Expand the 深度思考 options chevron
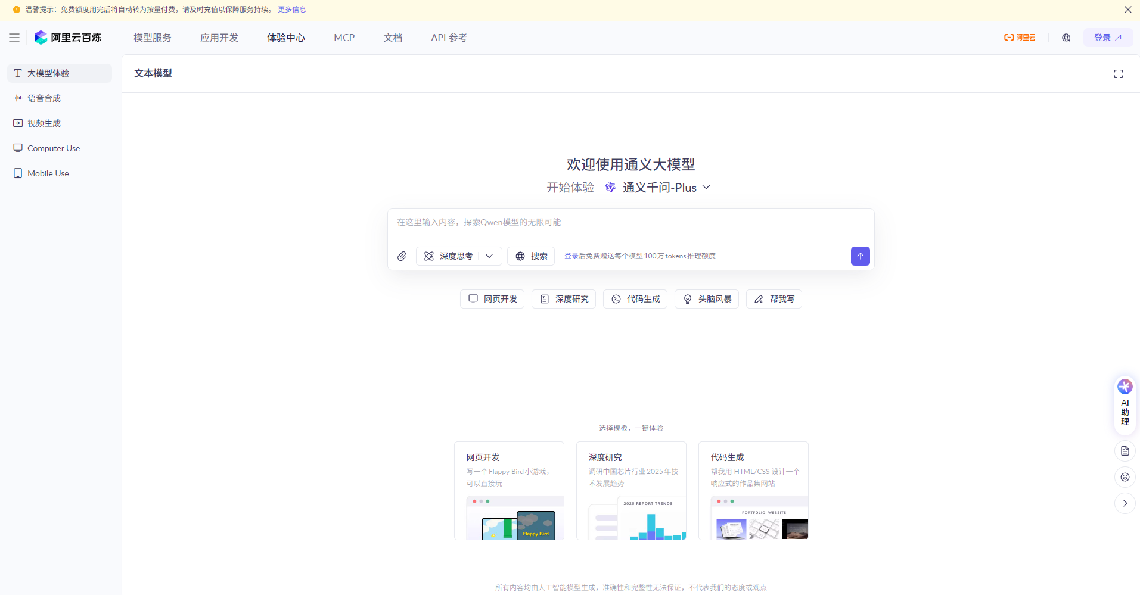Screen dimensions: 1140x595 490,256
